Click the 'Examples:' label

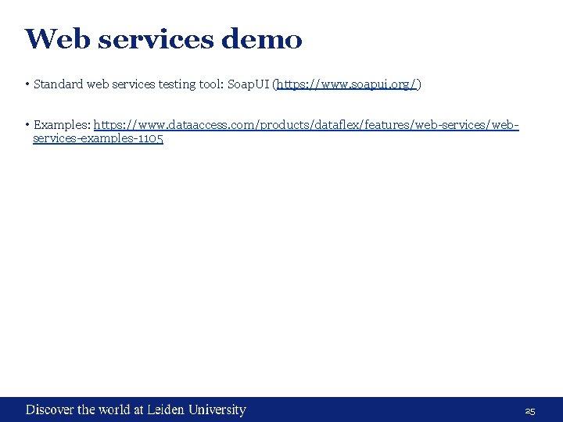click(x=62, y=125)
